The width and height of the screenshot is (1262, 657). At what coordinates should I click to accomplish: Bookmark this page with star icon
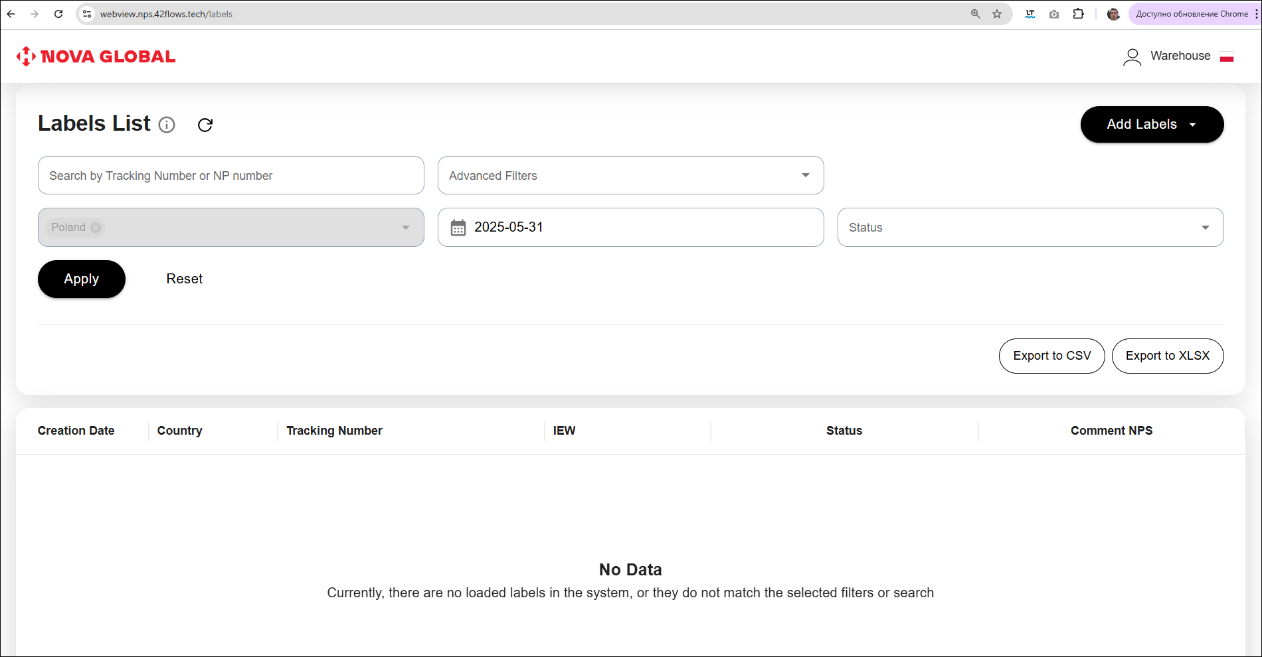coord(997,14)
